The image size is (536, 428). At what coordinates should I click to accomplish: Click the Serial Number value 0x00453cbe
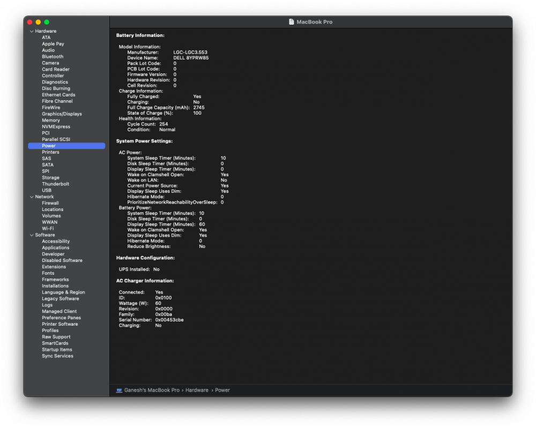(x=169, y=320)
